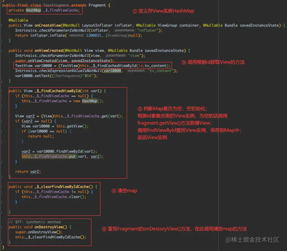287x251 pixels.
Task: Click savedInstanceState in the onCreateView signature
Action: pos(259,26)
